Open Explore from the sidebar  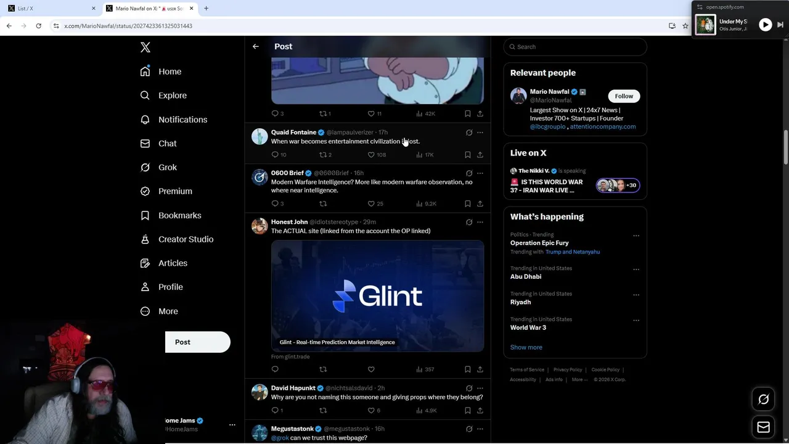pos(163,96)
